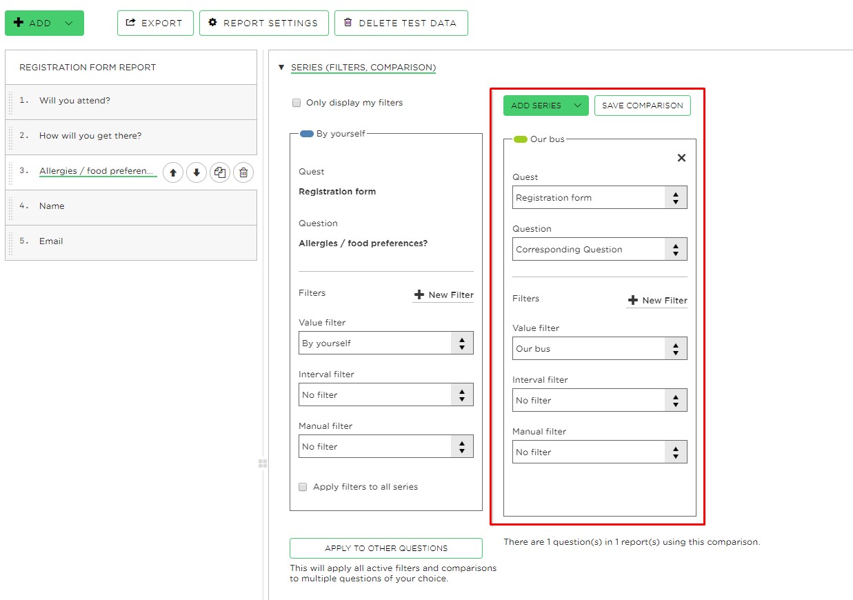Click the green Our bus series color swatch

pos(521,139)
